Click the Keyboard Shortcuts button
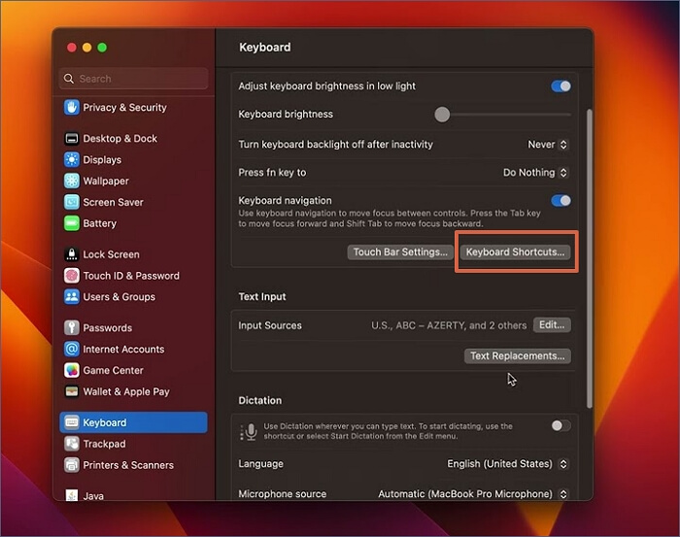This screenshot has width=680, height=537. 515,252
